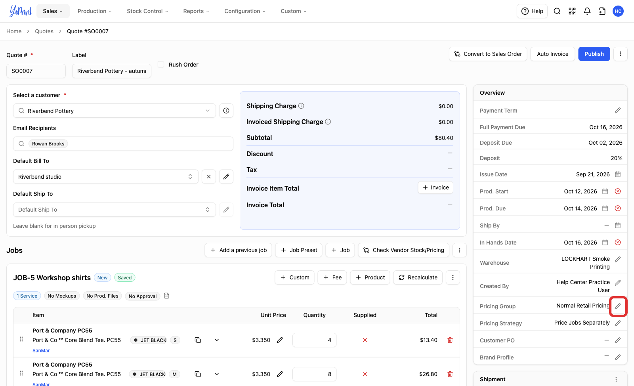This screenshot has width=634, height=386.
Task: Click the Label field Riverbend Pottery - autumn
Action: 112,71
